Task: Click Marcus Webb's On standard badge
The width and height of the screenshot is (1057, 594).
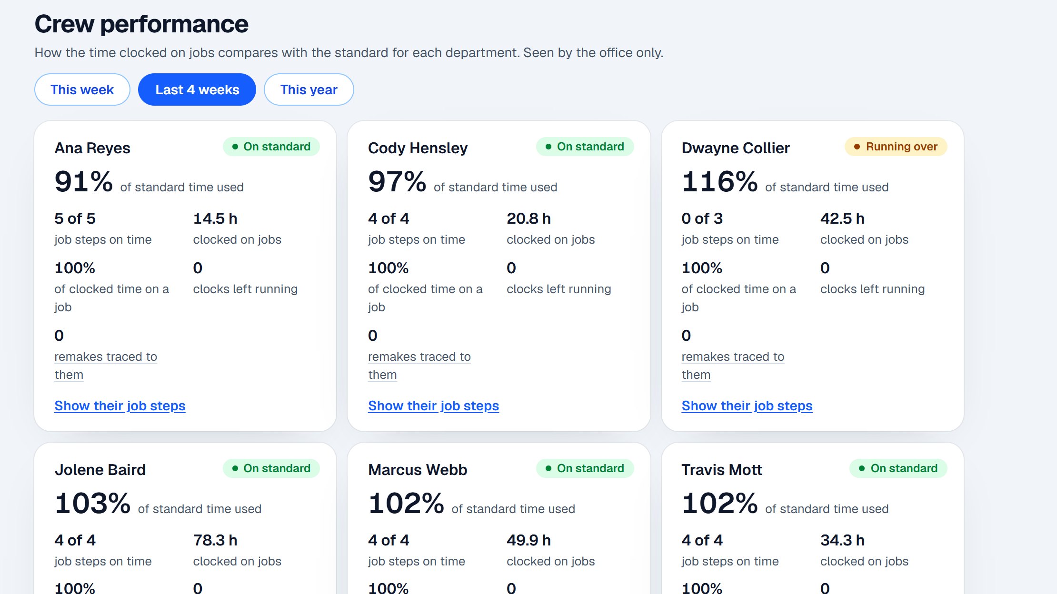Action: [585, 468]
